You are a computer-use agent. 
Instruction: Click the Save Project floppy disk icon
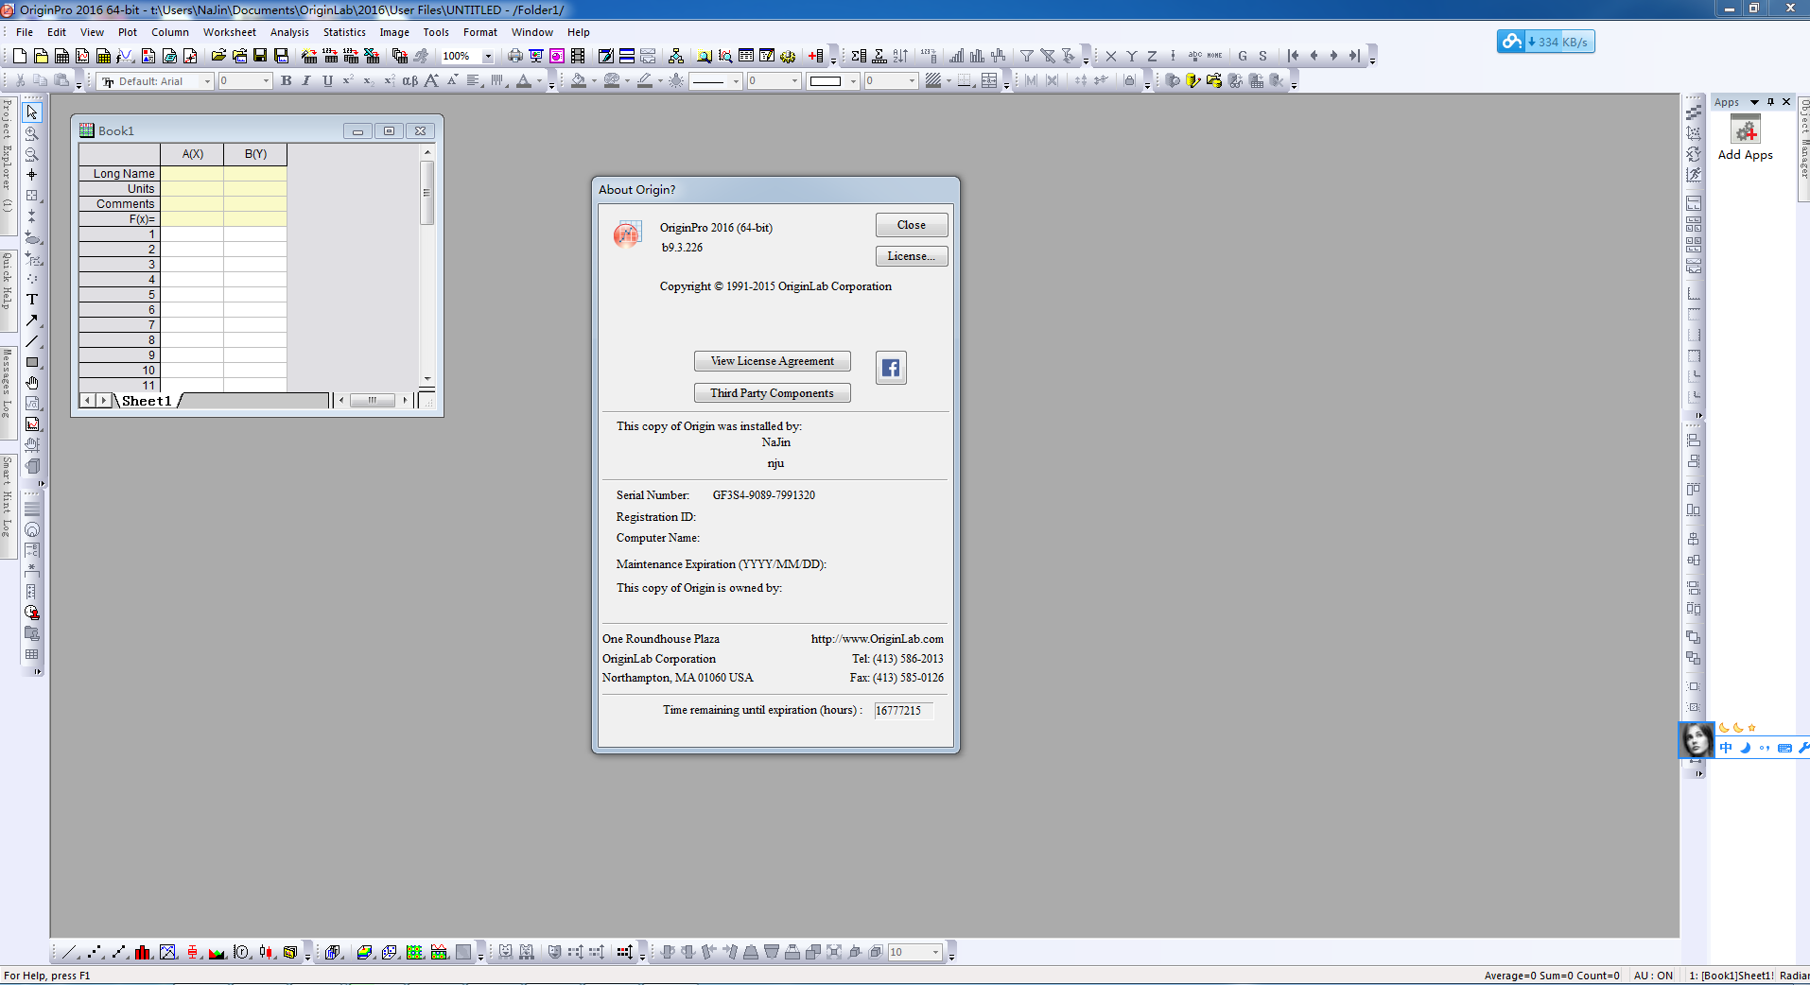[x=260, y=56]
